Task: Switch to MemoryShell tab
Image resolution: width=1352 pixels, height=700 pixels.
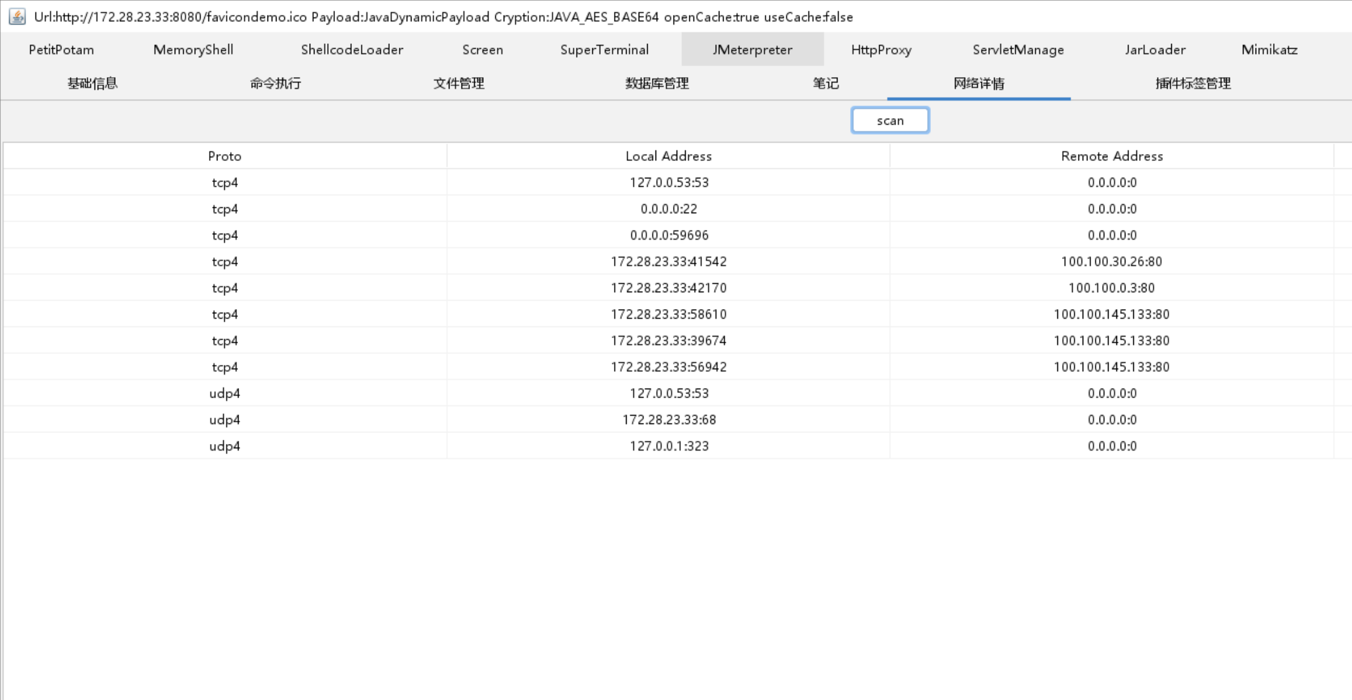Action: (x=193, y=49)
